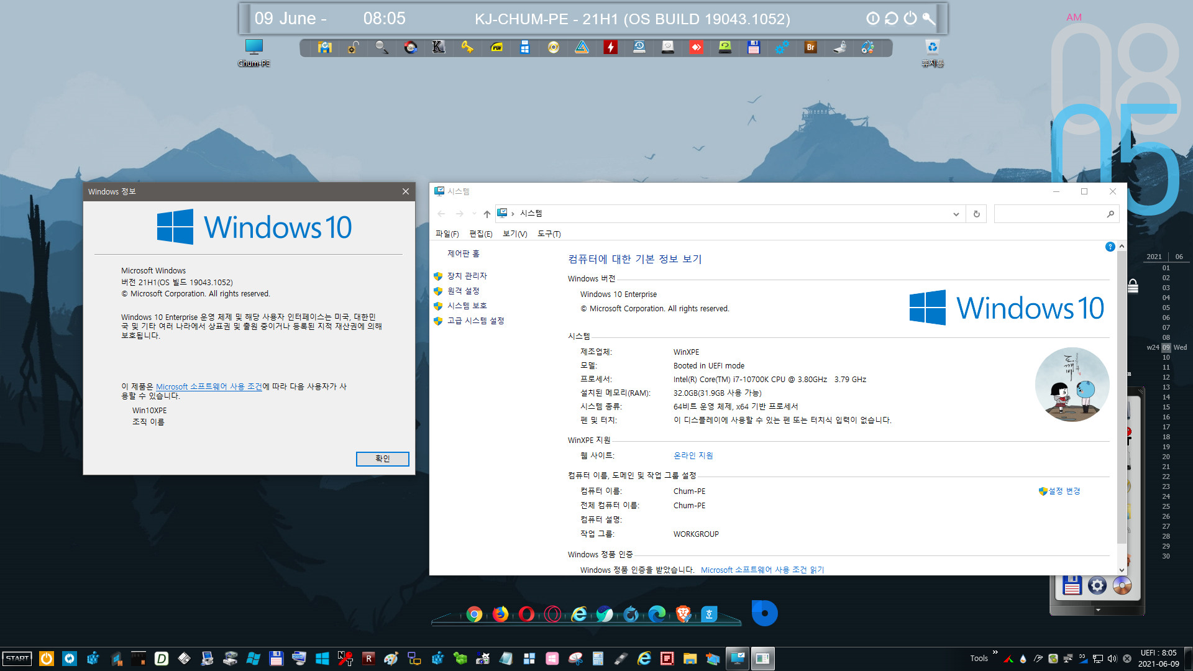Click Microsoft 소프트웨어 사용 조건 읽기 link

click(762, 570)
